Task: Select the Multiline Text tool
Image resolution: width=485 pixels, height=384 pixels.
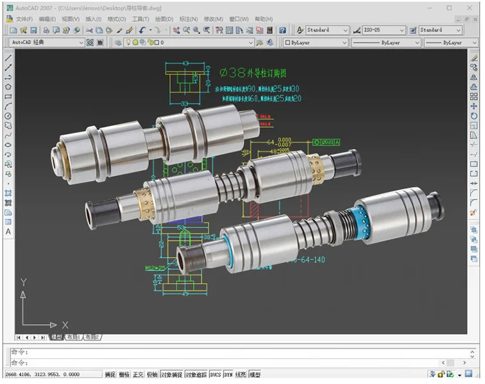Action: pyautogui.click(x=8, y=232)
